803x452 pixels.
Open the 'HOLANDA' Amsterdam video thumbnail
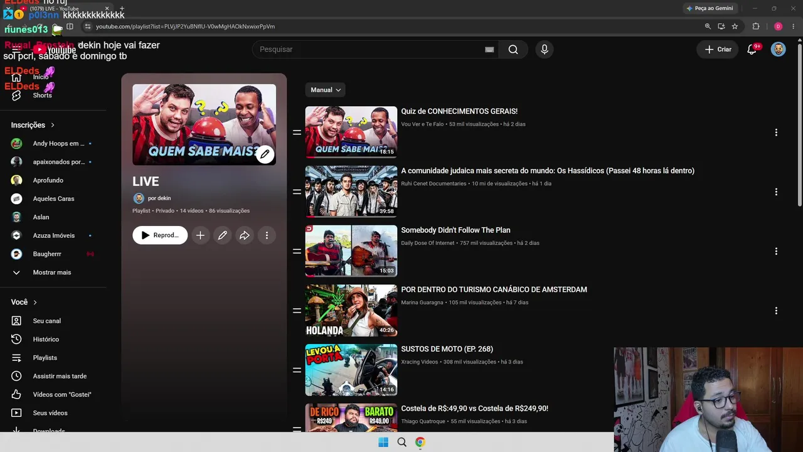click(351, 311)
